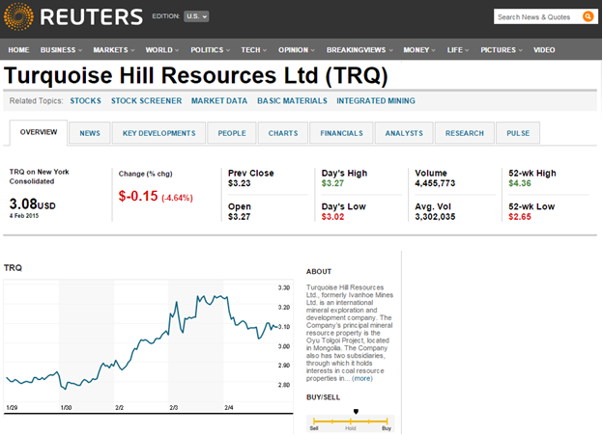Click the 1/30 date label on chart
Image resolution: width=603 pixels, height=435 pixels.
point(66,407)
